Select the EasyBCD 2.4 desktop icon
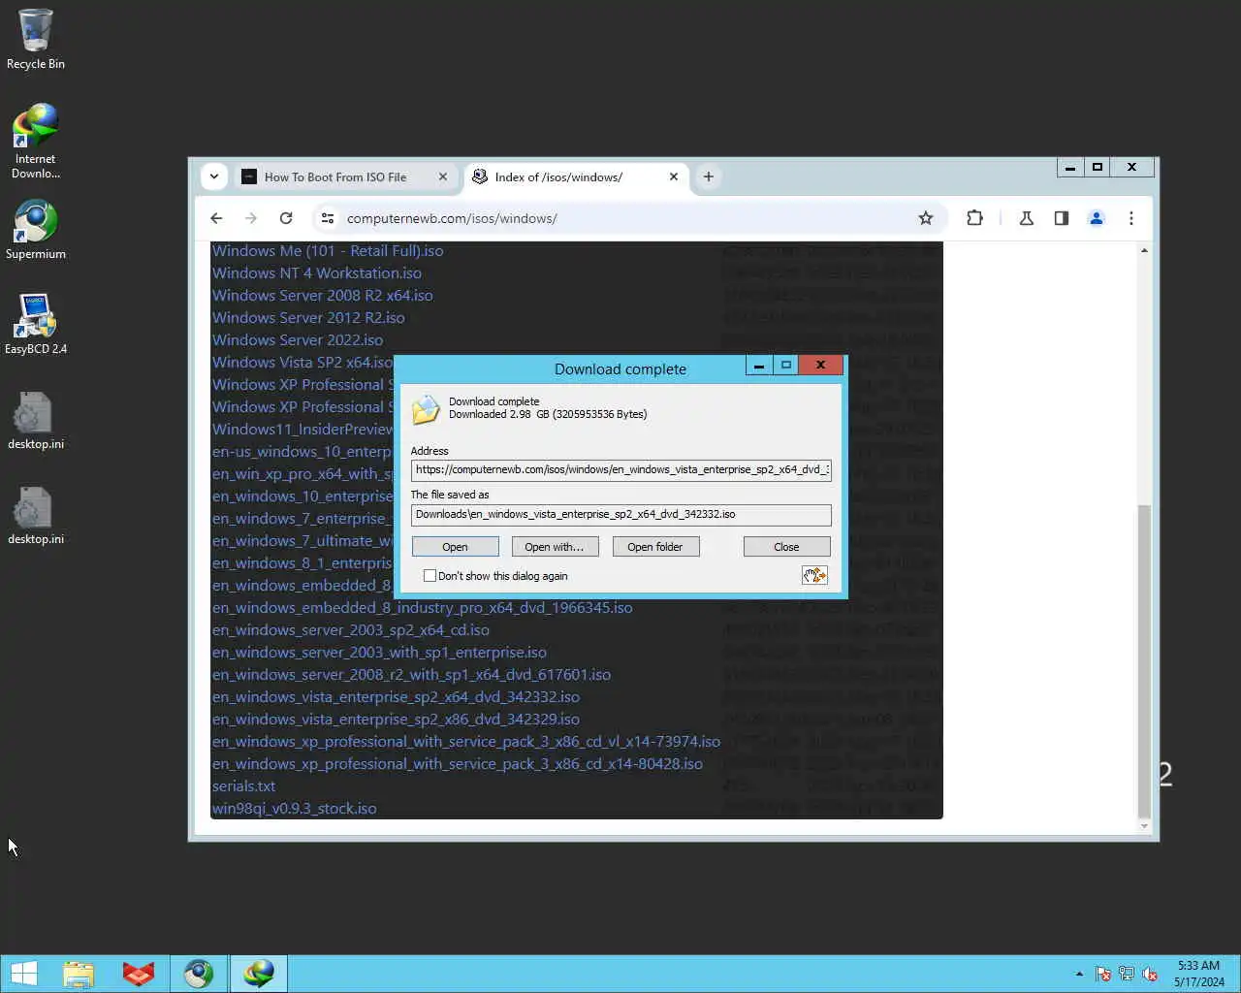This screenshot has width=1241, height=993. [36, 325]
